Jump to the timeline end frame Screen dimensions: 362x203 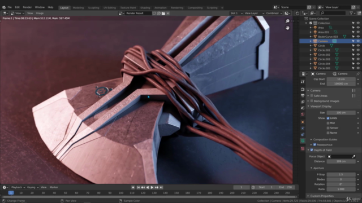point(161,187)
